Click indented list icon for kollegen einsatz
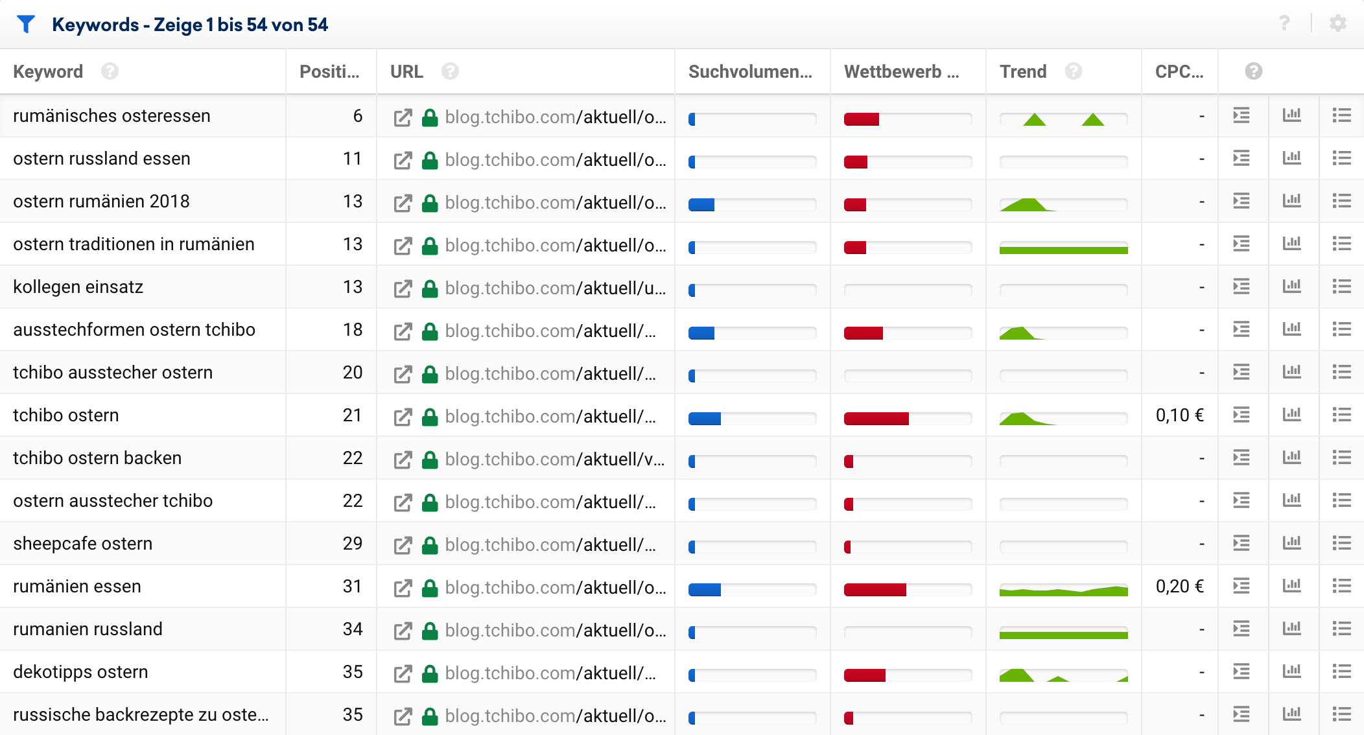1364x735 pixels. (x=1241, y=286)
